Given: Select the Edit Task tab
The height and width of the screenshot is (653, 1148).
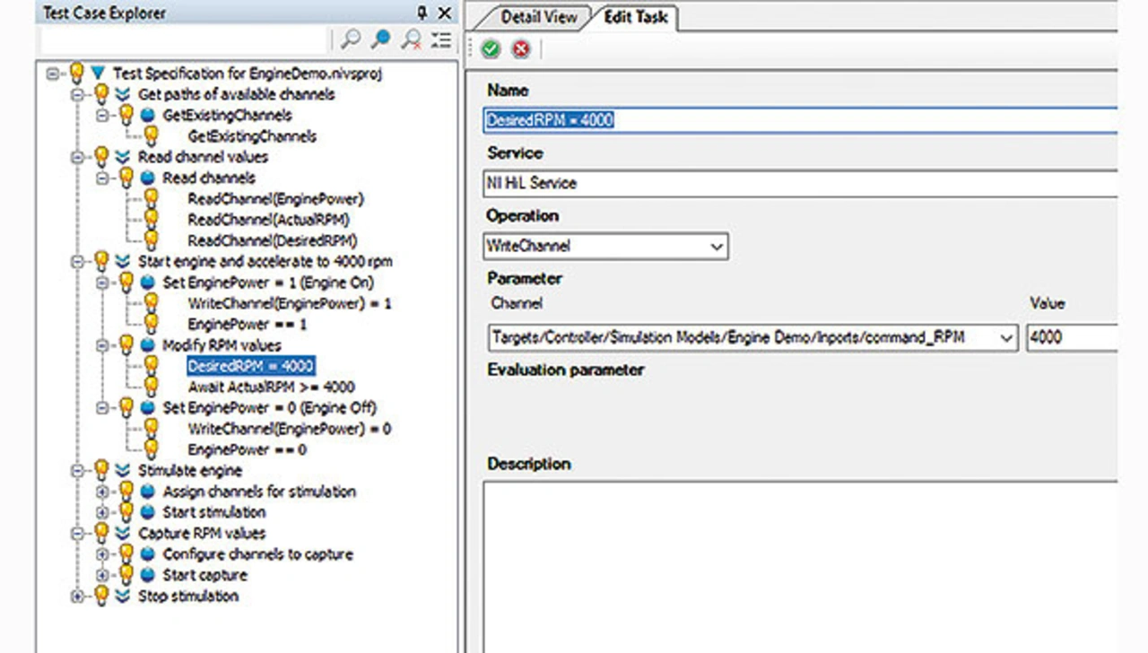Looking at the screenshot, I should coord(635,17).
